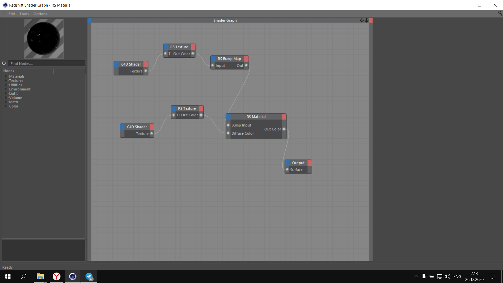Open File Explorer from the taskbar
This screenshot has height=283, width=503.
tap(40, 276)
